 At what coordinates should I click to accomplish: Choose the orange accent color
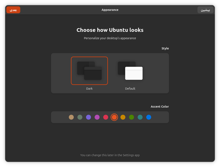tap(114, 117)
